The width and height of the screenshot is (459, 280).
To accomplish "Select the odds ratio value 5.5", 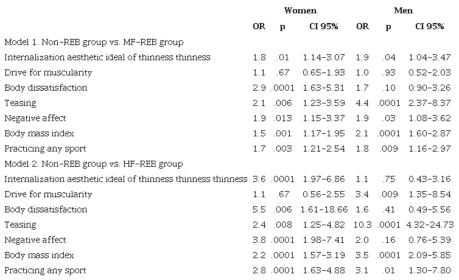I will pos(258,209).
